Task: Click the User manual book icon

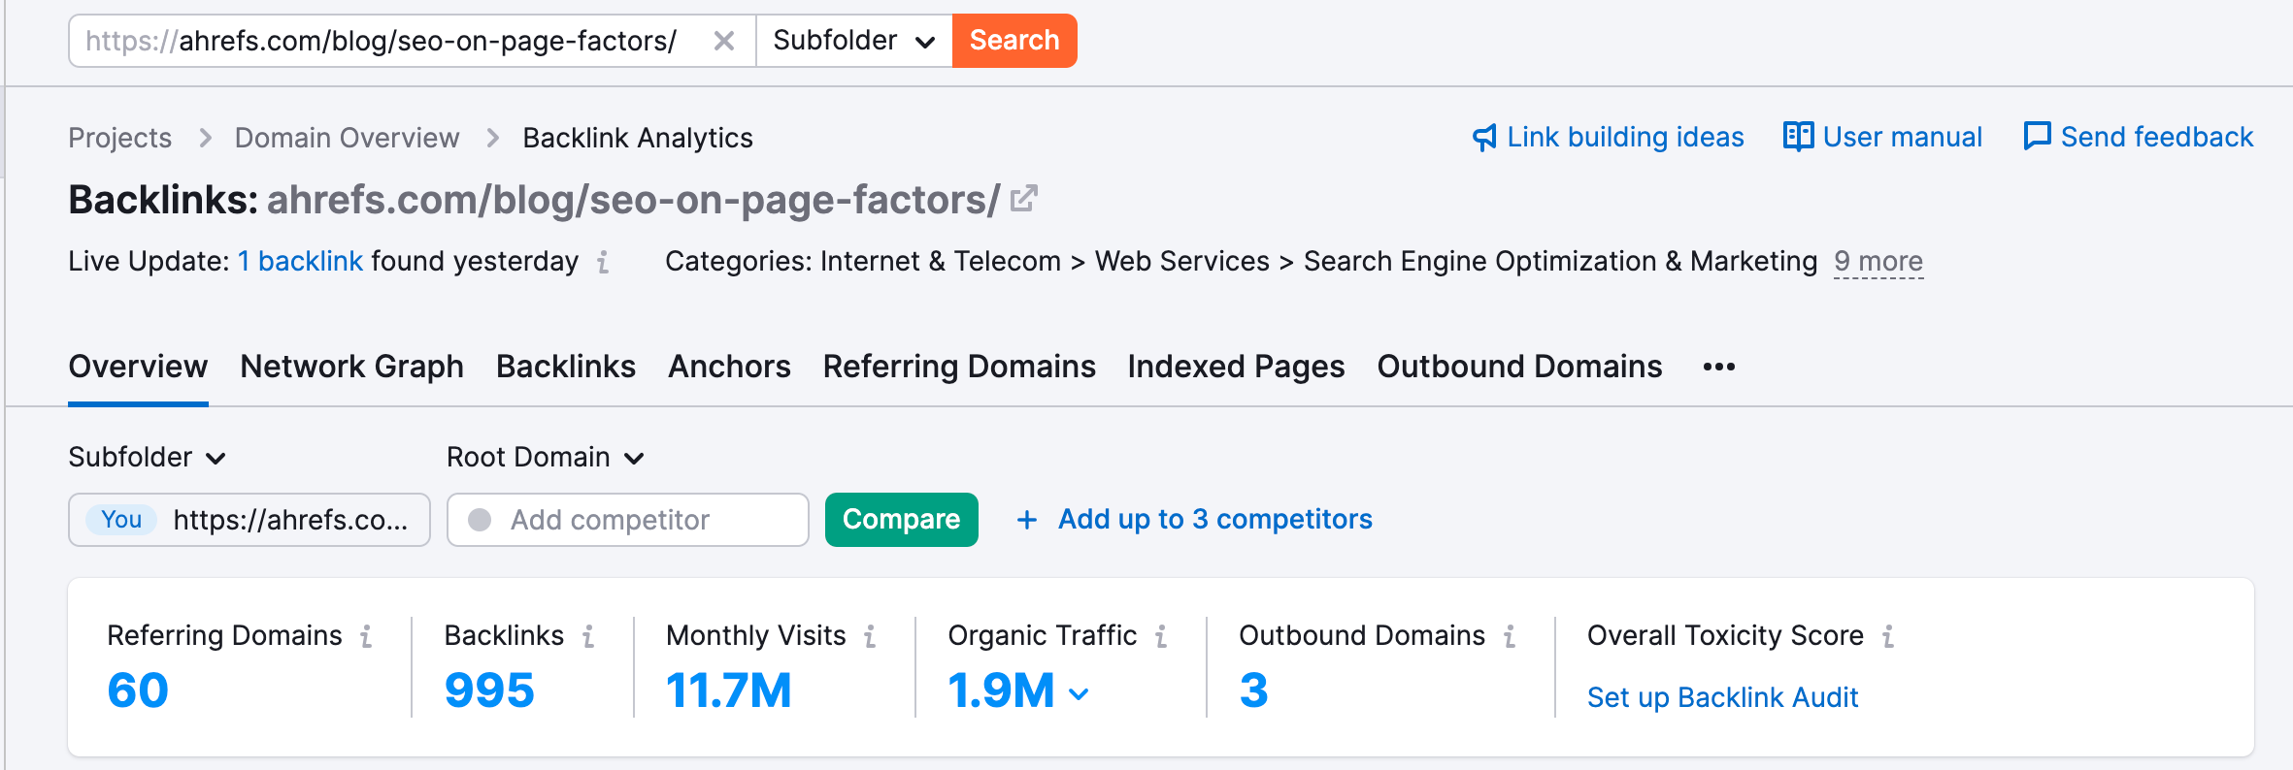Action: [x=1798, y=137]
